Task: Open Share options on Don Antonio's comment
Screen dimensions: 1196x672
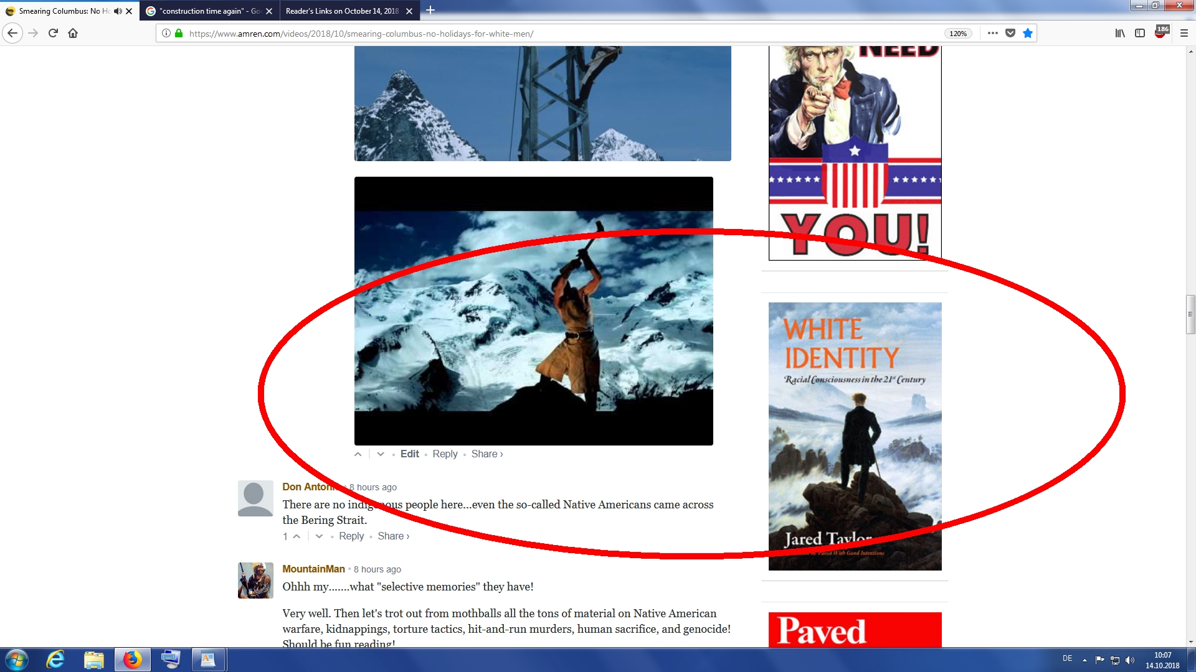Action: [x=393, y=536]
